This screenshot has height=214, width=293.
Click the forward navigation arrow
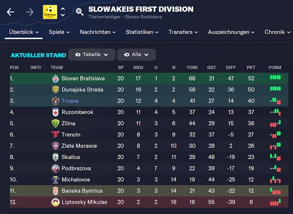30,12
